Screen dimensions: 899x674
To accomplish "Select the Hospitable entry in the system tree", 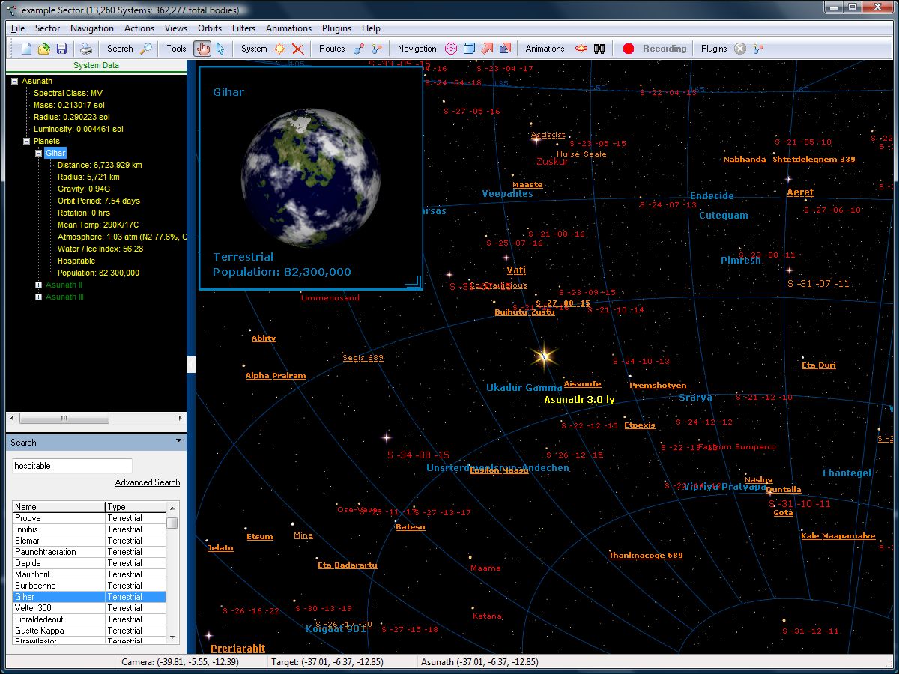I will click(x=76, y=261).
